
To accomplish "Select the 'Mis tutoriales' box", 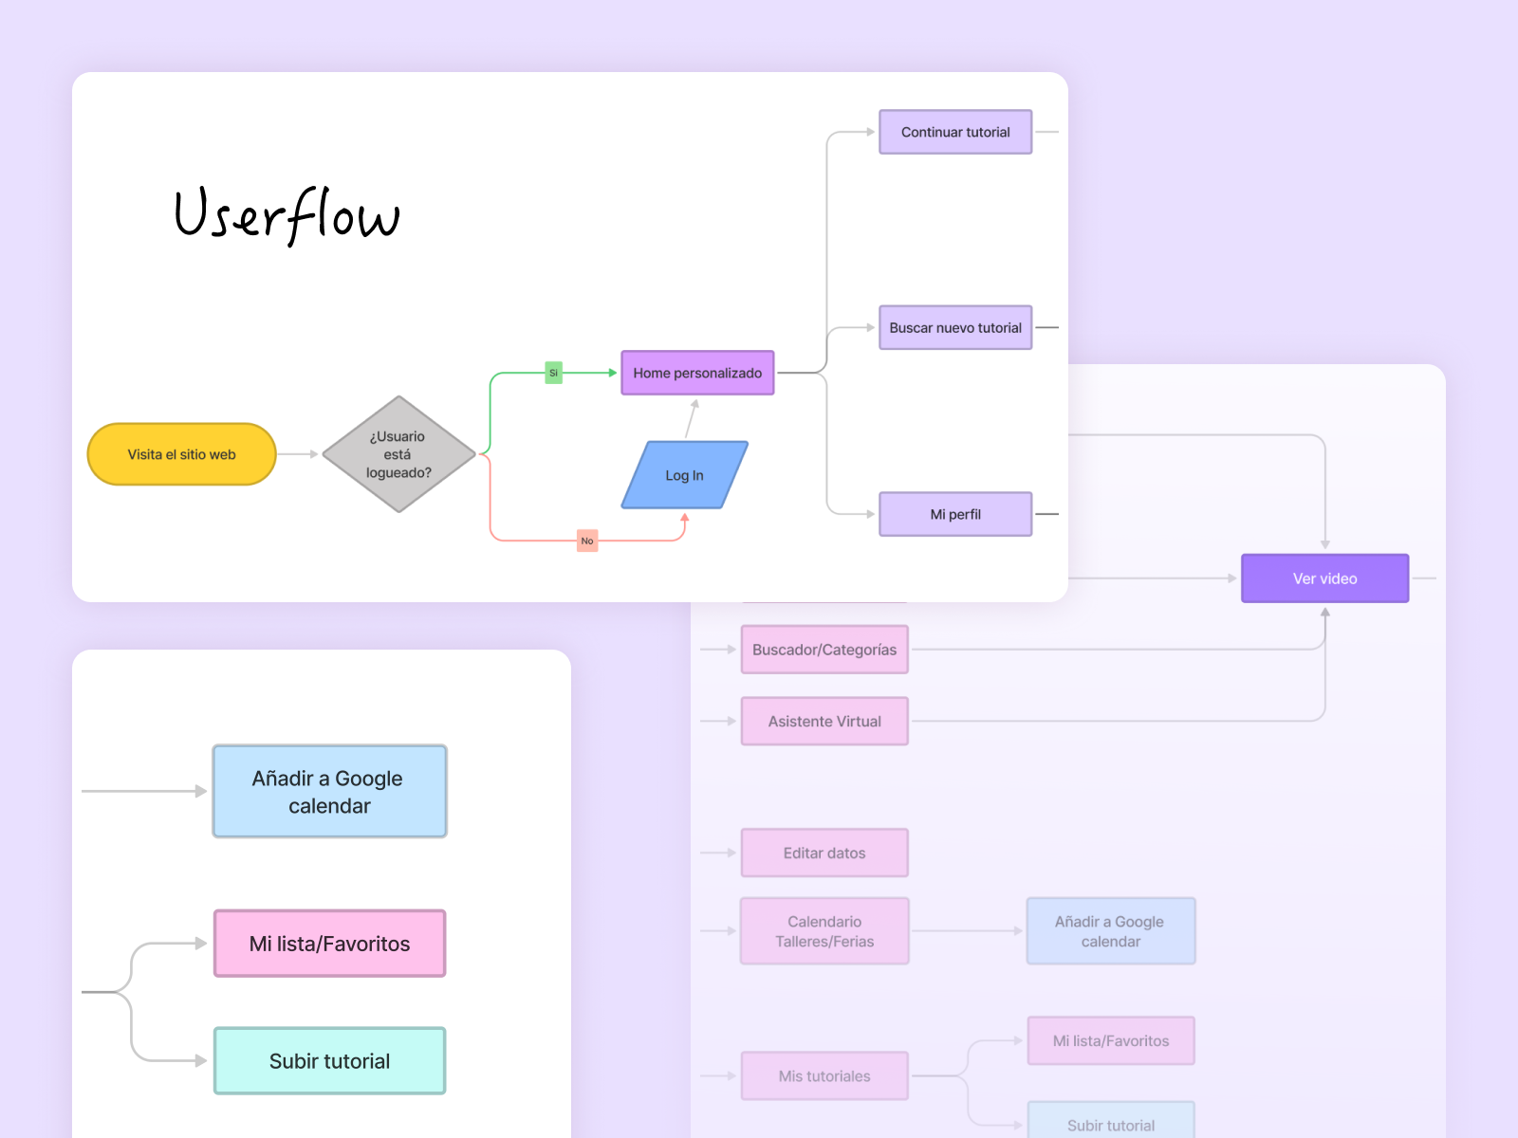I will 824,1076.
